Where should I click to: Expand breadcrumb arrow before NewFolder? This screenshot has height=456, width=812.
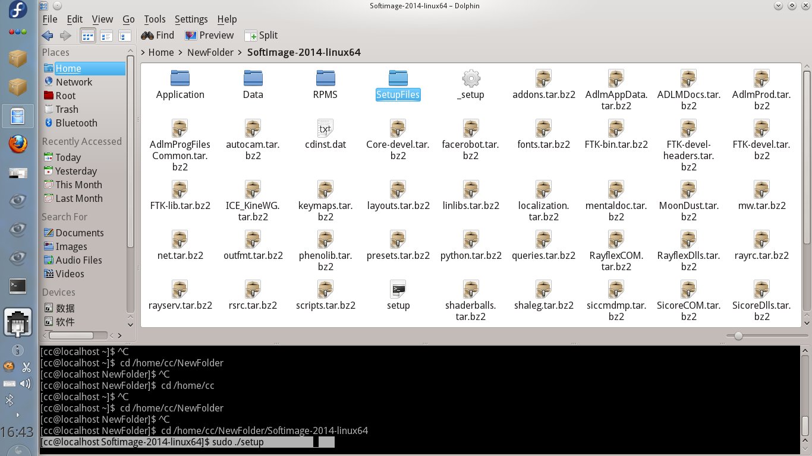(181, 52)
